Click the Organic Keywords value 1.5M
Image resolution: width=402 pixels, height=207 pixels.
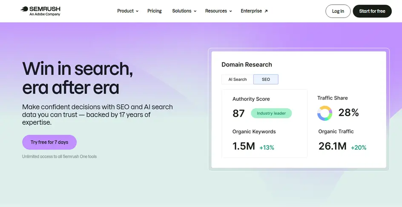(x=244, y=146)
